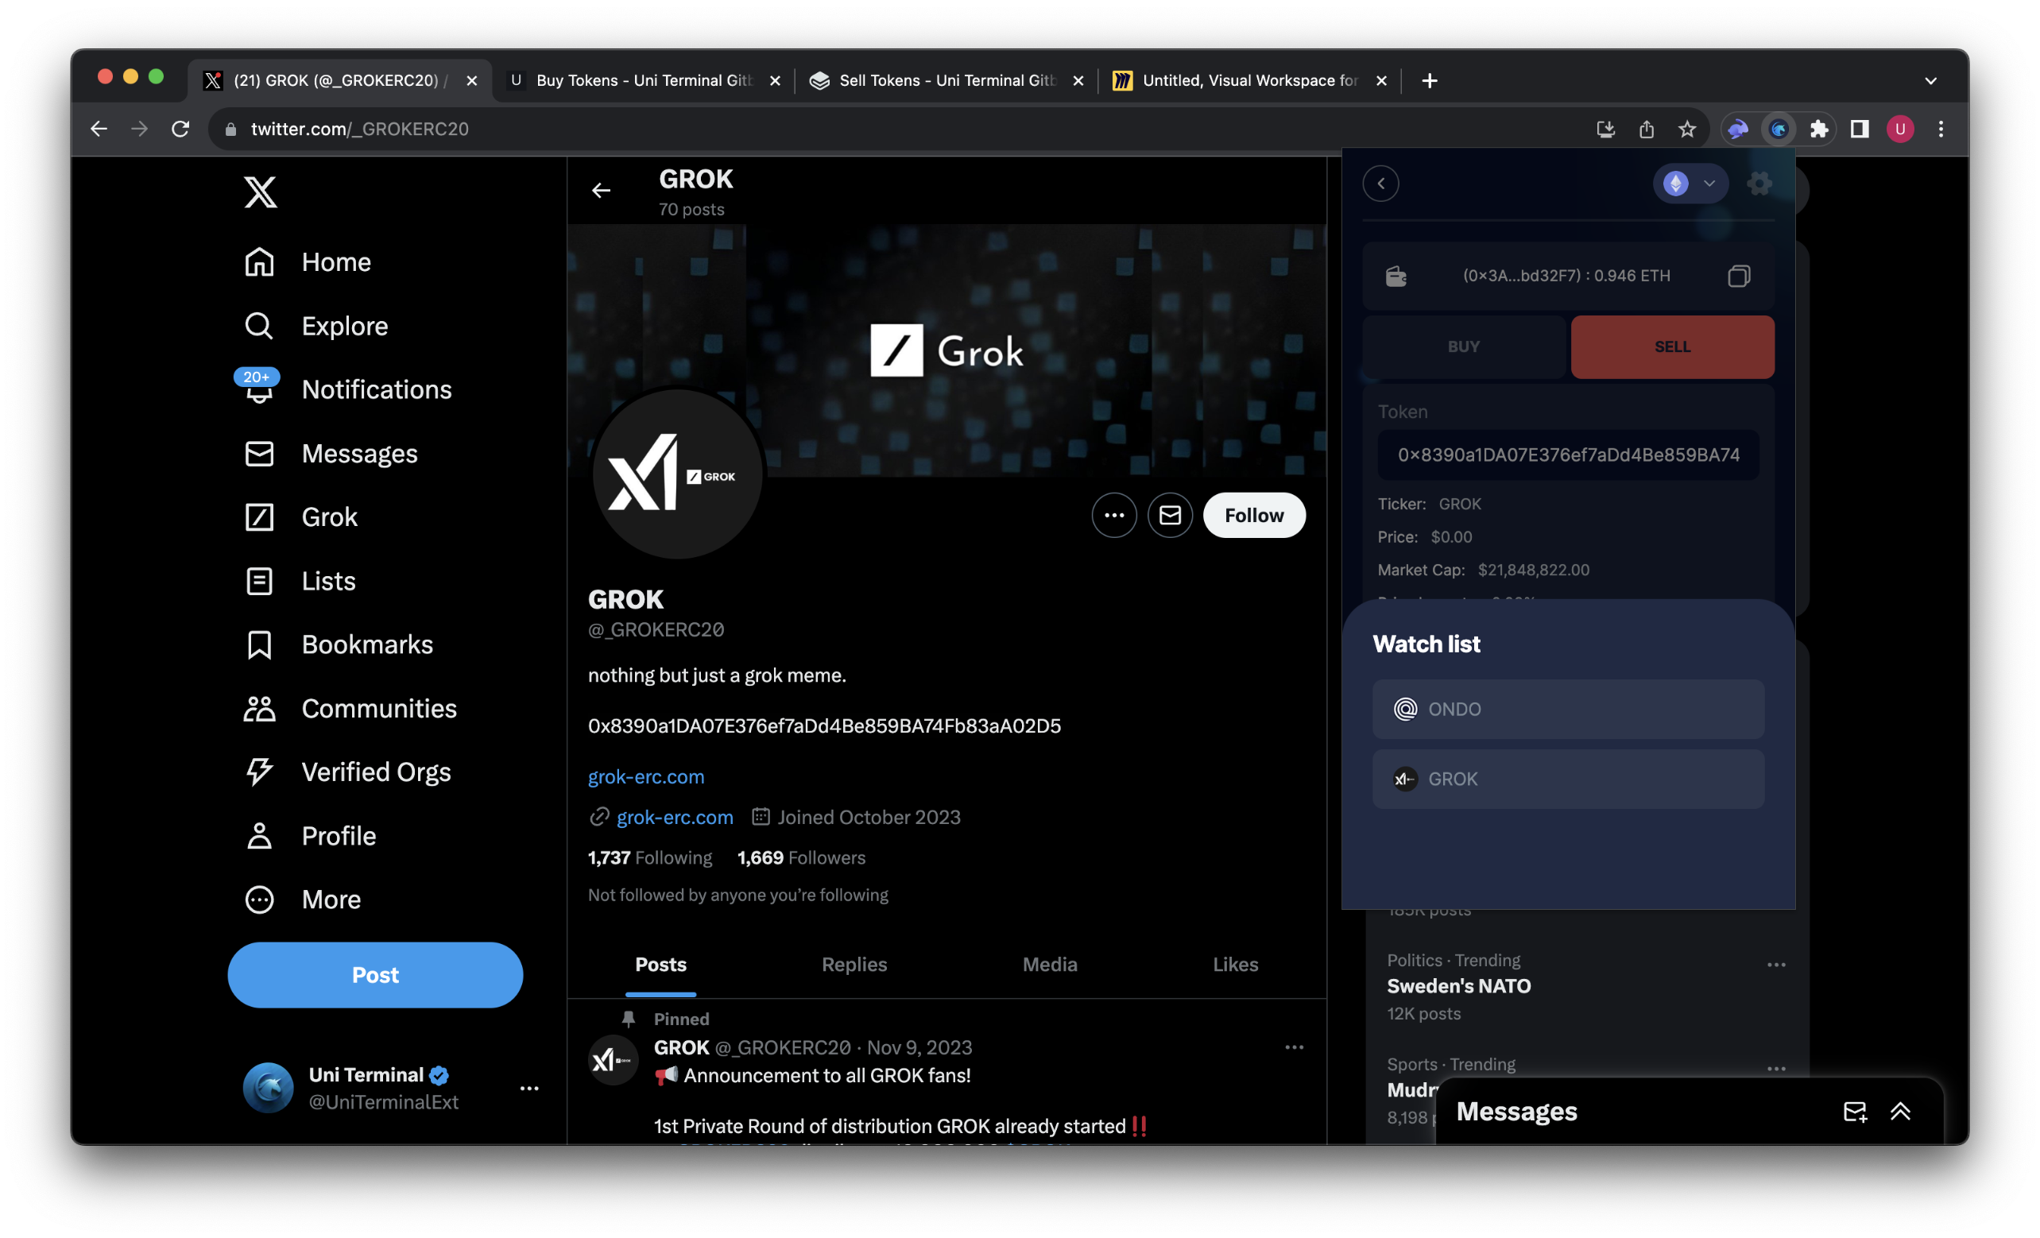Expand Messages drawer with double chevron
The image size is (2040, 1238).
click(1900, 1112)
